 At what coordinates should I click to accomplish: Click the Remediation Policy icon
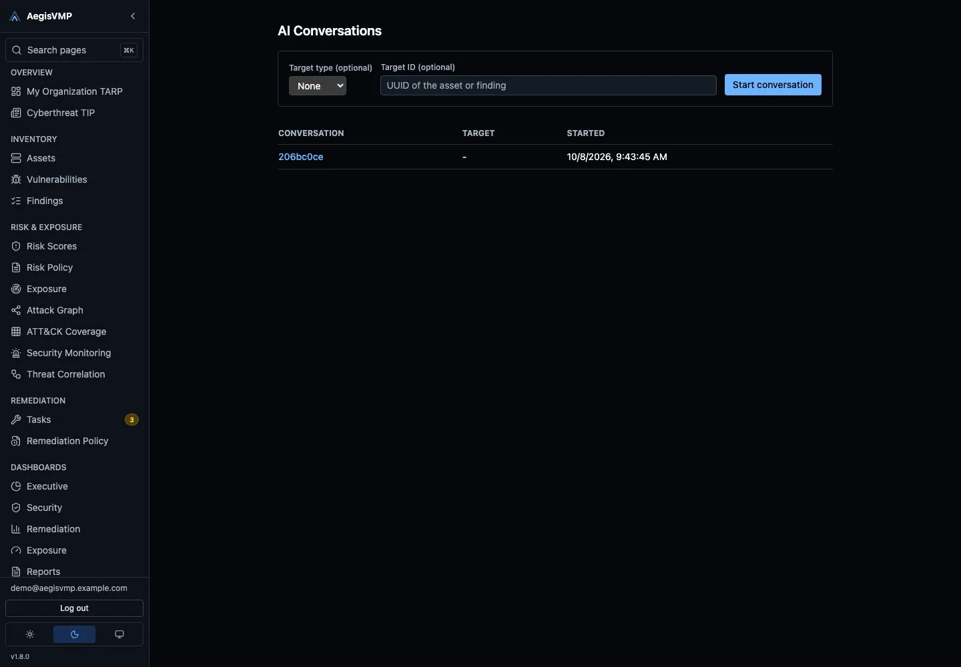16,441
